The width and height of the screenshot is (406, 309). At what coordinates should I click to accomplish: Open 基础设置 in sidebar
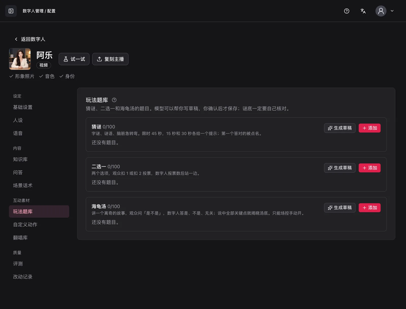click(39, 107)
